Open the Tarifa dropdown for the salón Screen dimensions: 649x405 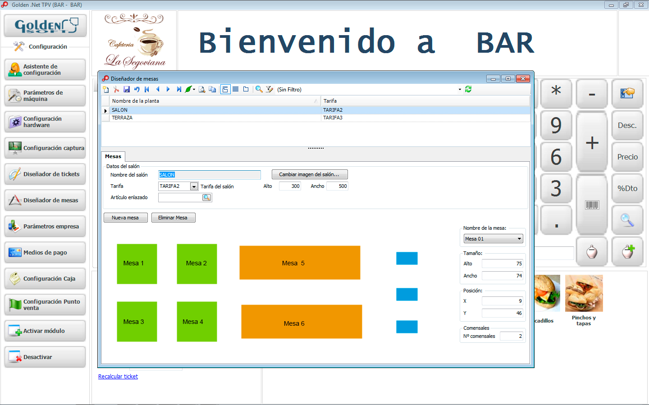click(x=194, y=186)
